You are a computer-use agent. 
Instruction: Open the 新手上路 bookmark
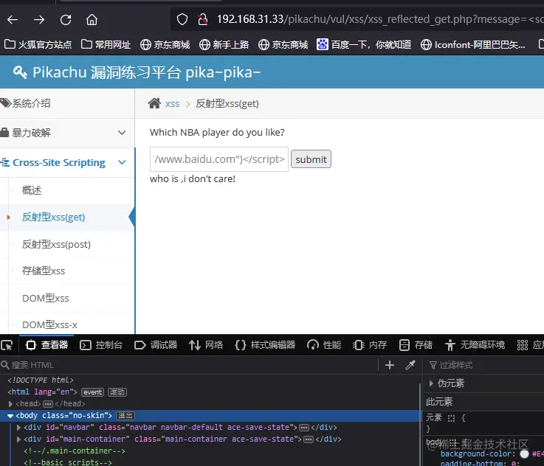224,44
